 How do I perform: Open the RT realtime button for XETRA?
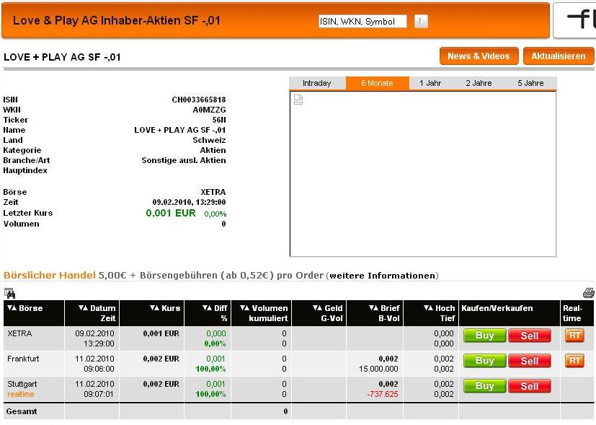click(574, 336)
